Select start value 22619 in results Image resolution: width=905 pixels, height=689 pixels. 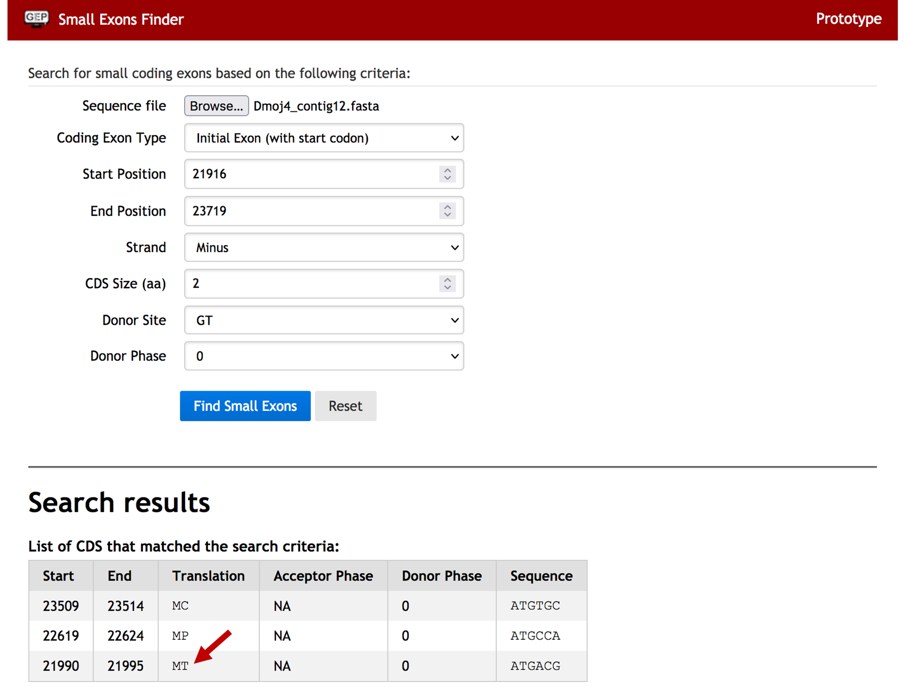(x=61, y=636)
